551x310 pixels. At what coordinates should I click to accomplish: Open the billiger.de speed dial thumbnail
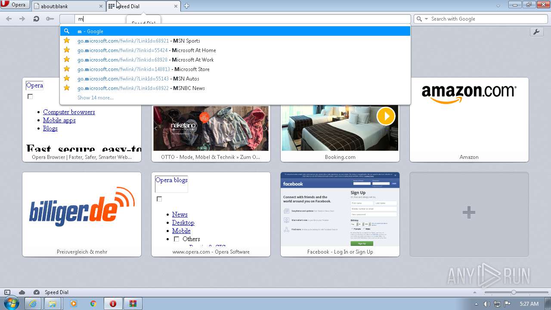(x=82, y=214)
